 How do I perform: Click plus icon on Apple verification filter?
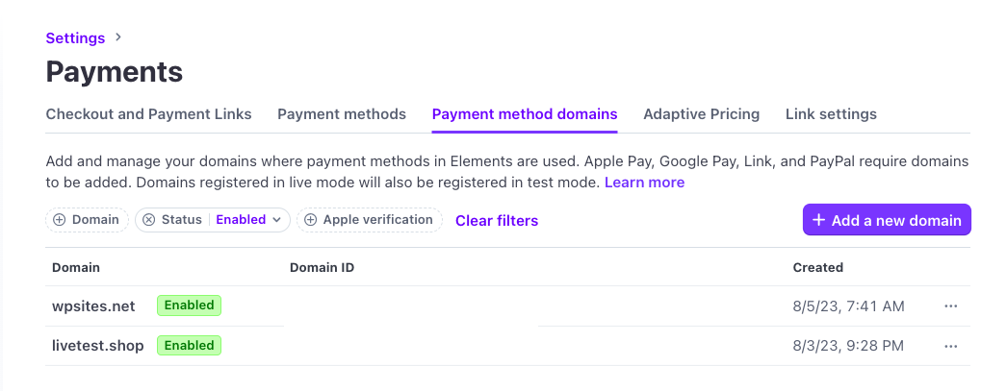[310, 220]
